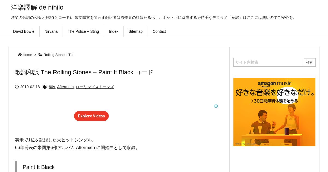Focus the サイト内検索 search field
Viewport: 328px width, 172px height.
(268, 62)
